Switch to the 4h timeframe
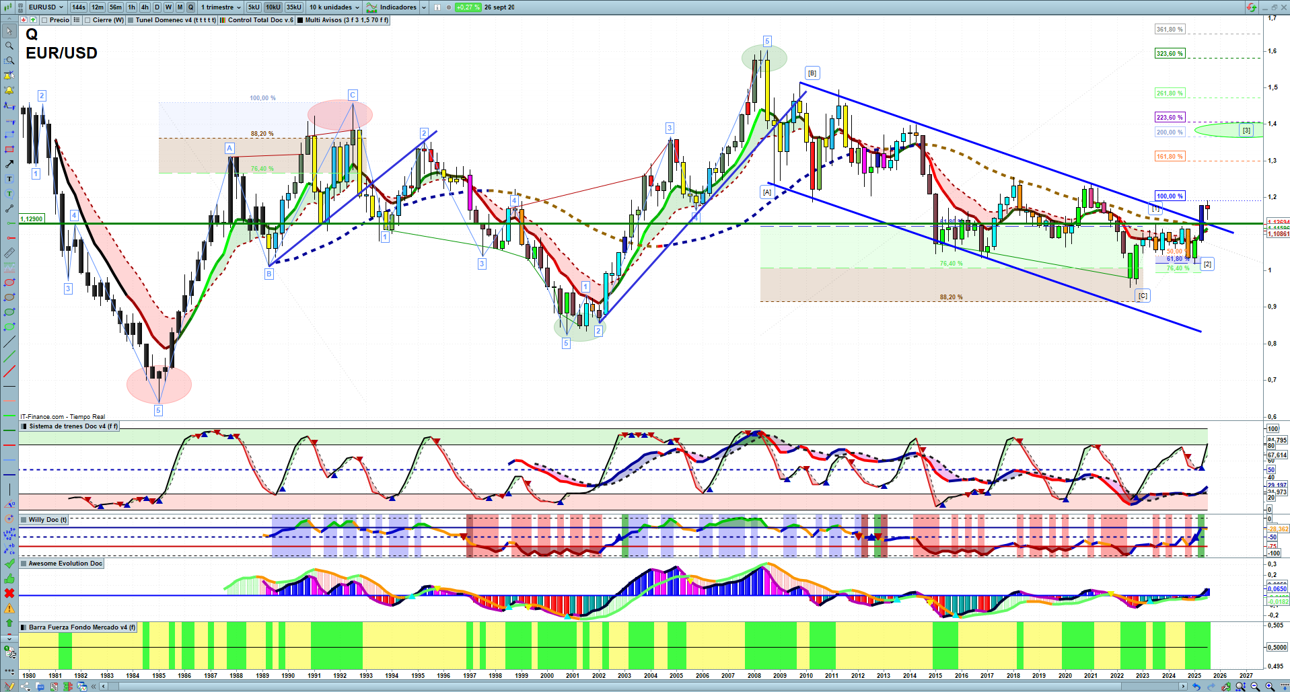This screenshot has width=1290, height=692. pos(145,7)
